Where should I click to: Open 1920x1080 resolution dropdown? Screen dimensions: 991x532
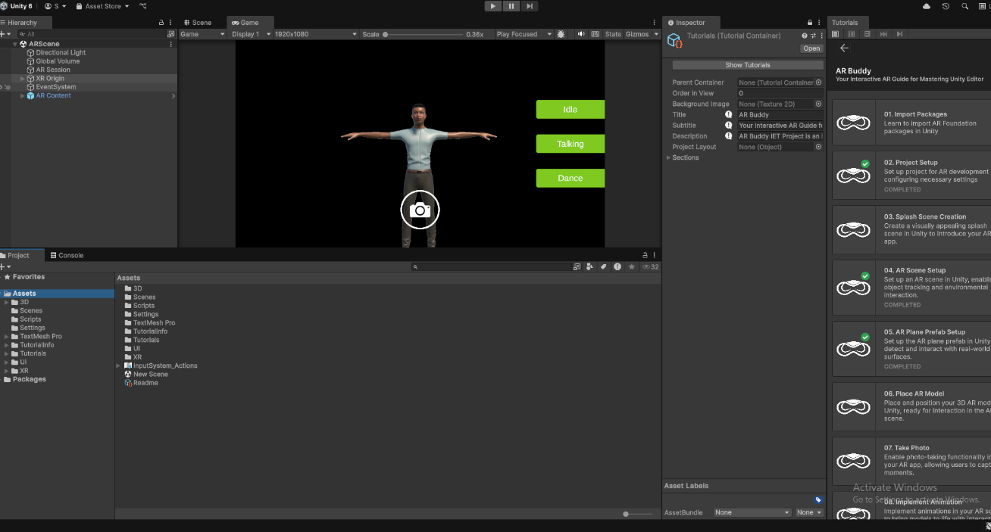[x=315, y=34]
